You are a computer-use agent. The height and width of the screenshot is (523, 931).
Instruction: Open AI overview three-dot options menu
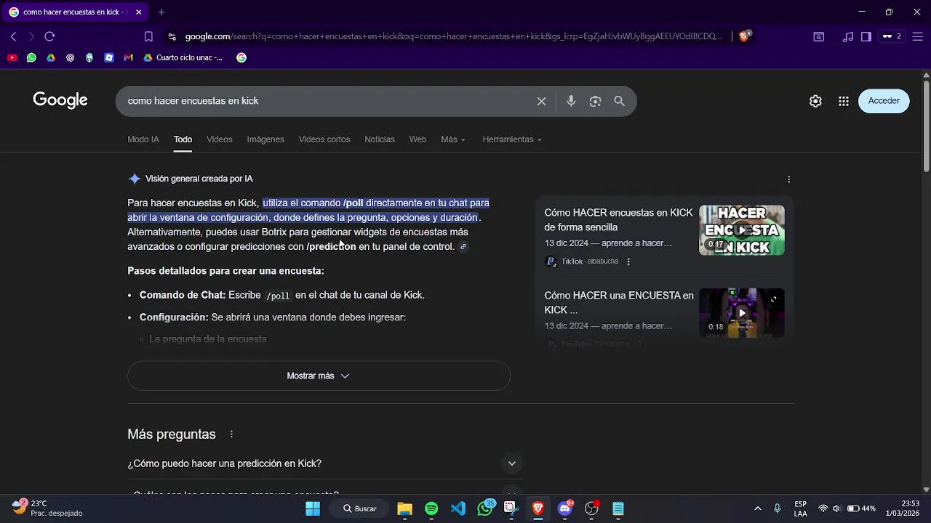(x=788, y=179)
